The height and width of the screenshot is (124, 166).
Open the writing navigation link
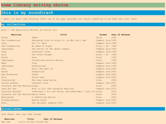42,5
